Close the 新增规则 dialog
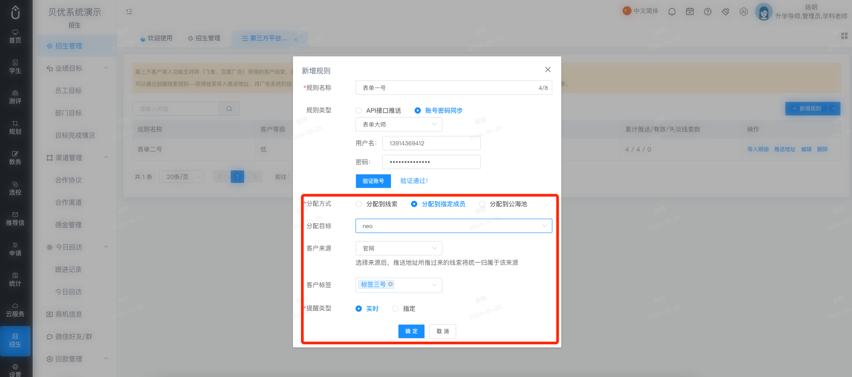The image size is (852, 377). click(x=547, y=70)
